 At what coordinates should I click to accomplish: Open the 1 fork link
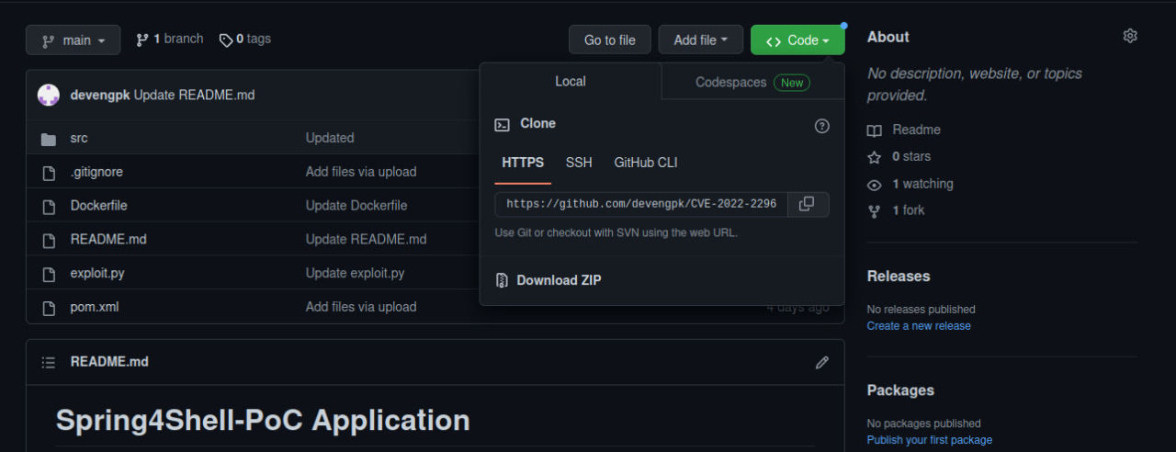tap(909, 210)
